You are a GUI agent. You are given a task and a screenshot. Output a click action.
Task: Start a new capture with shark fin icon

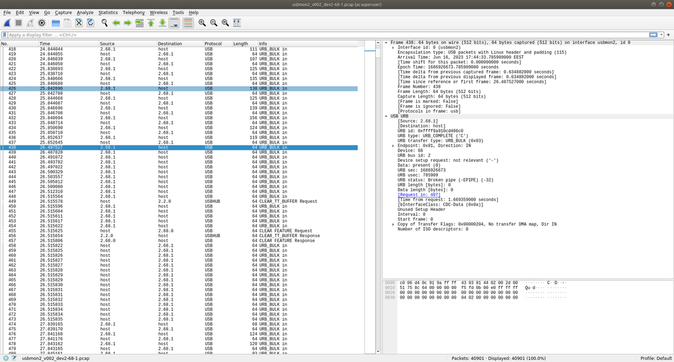click(x=7, y=23)
